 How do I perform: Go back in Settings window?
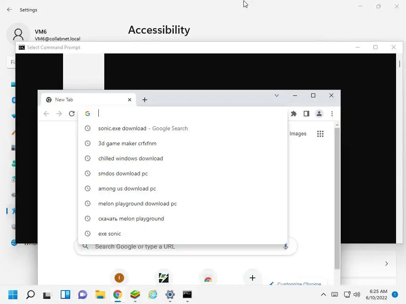tap(10, 10)
